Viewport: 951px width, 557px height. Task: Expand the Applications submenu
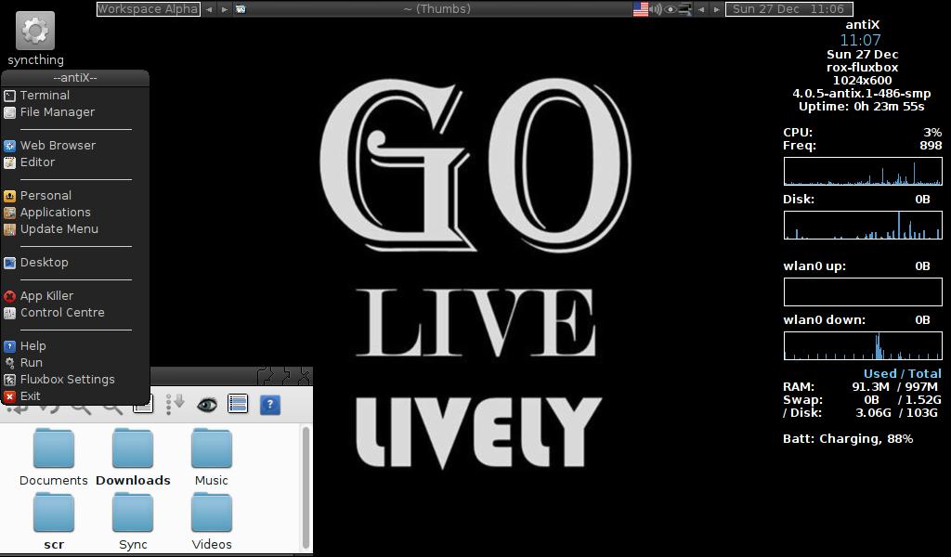(56, 212)
